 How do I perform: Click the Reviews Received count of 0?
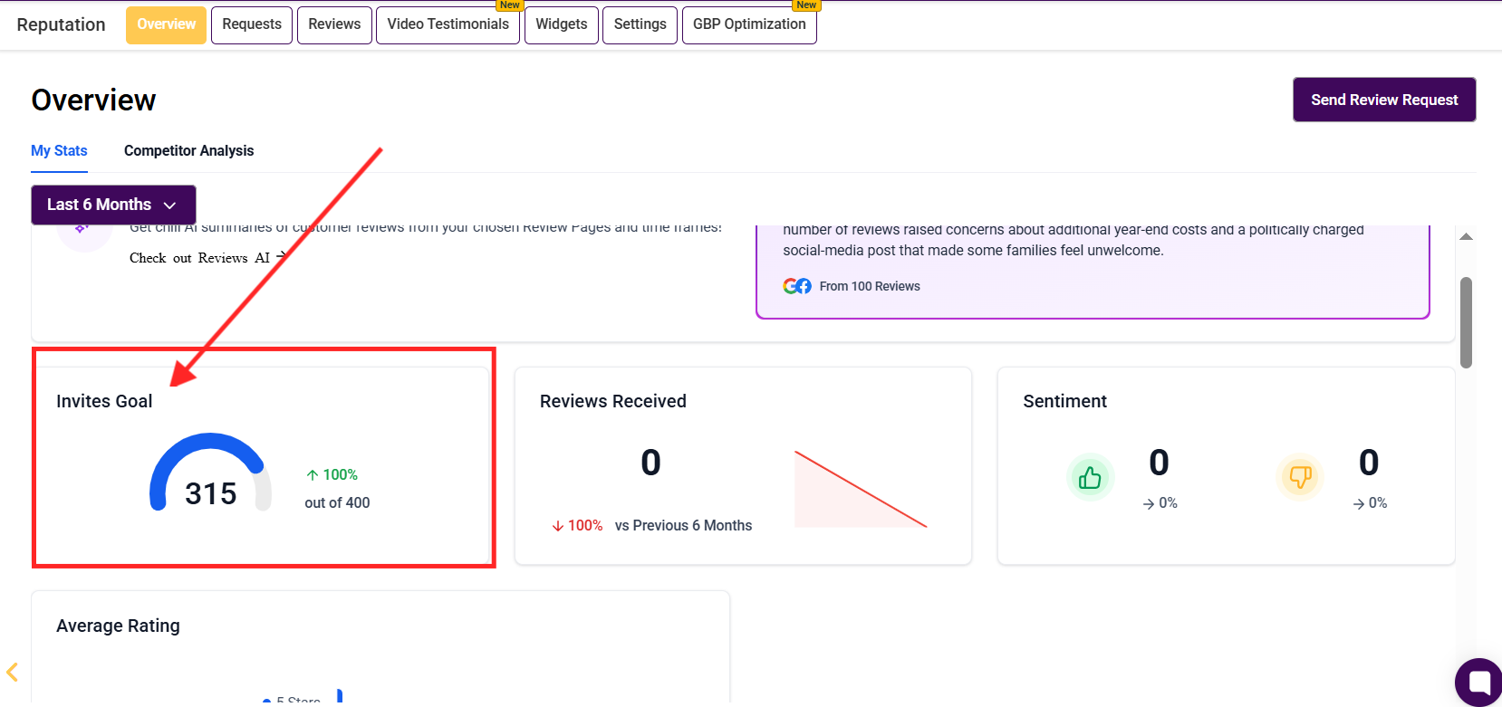point(650,463)
